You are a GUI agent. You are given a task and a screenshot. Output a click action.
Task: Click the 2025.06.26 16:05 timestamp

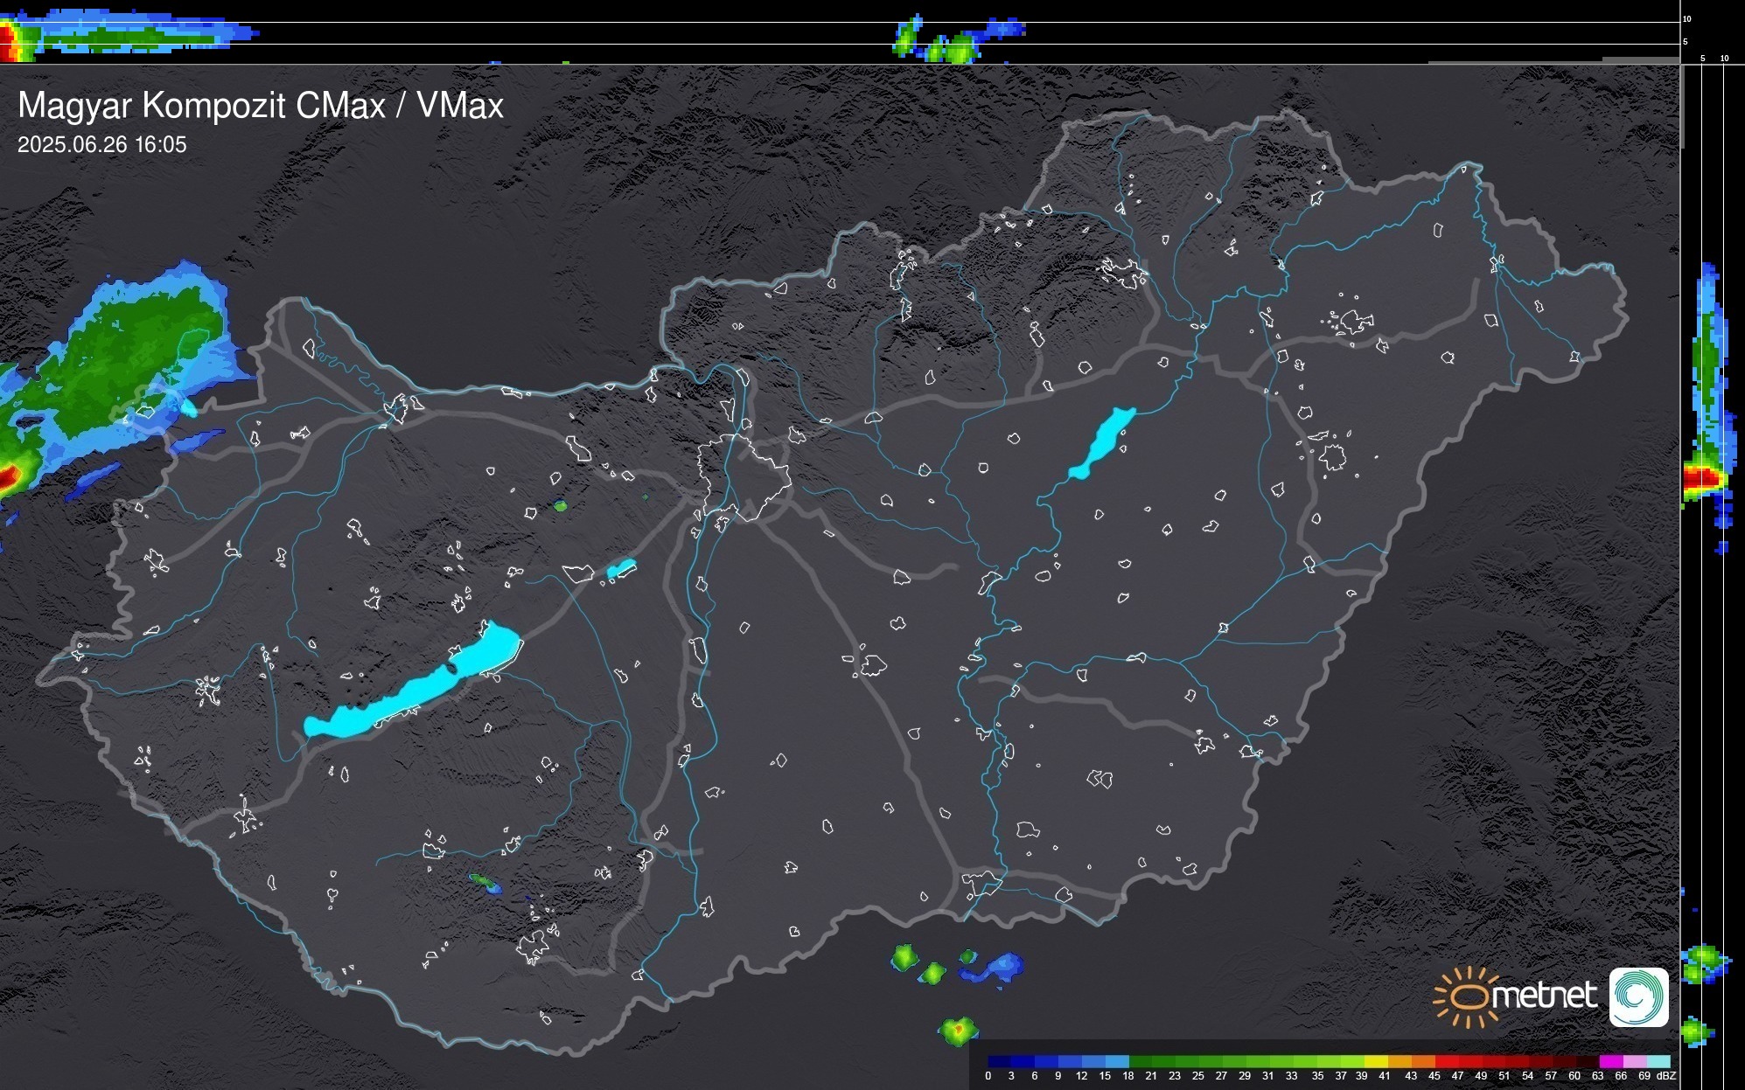tap(102, 145)
